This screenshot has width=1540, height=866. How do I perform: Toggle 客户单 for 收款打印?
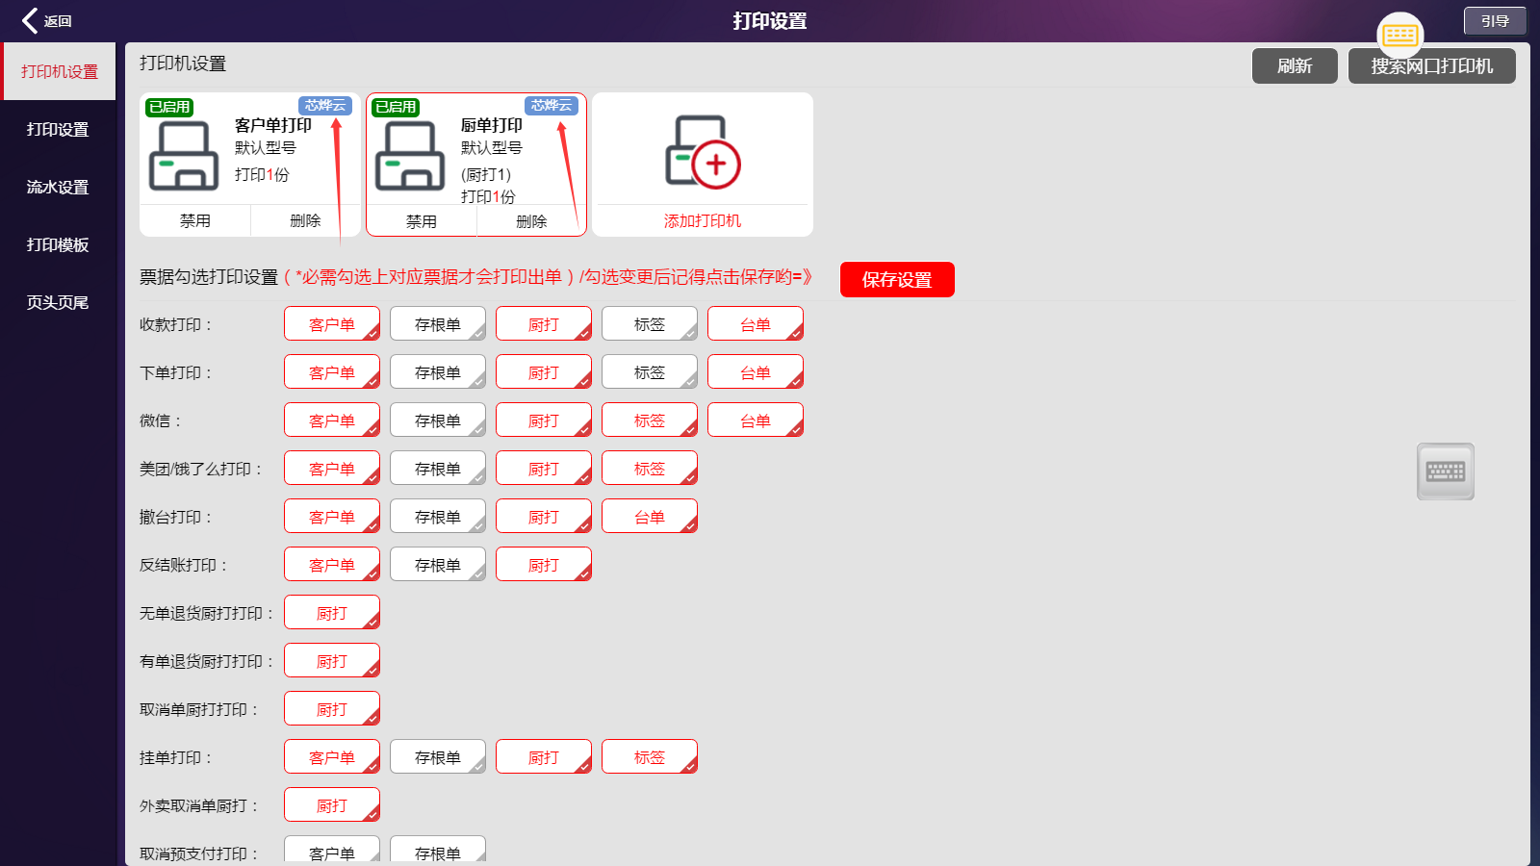tap(332, 323)
